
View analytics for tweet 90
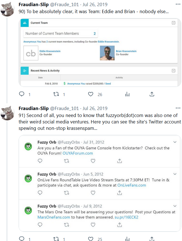pos(127,94)
